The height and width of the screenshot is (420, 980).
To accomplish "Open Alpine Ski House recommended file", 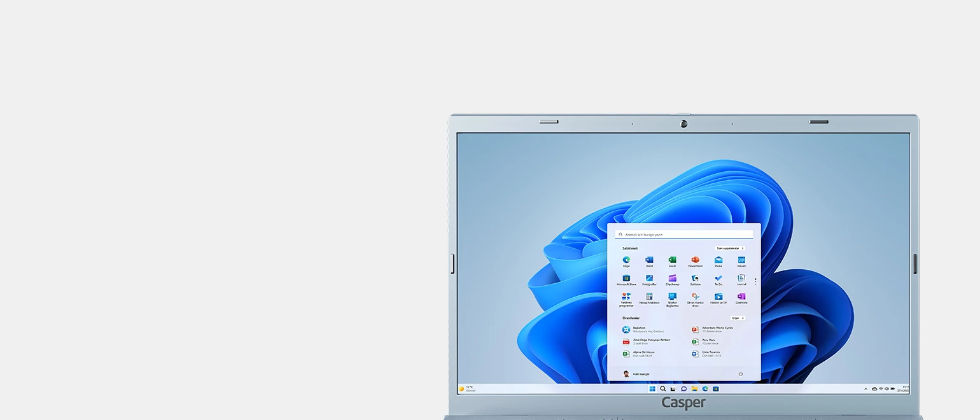I will point(643,353).
